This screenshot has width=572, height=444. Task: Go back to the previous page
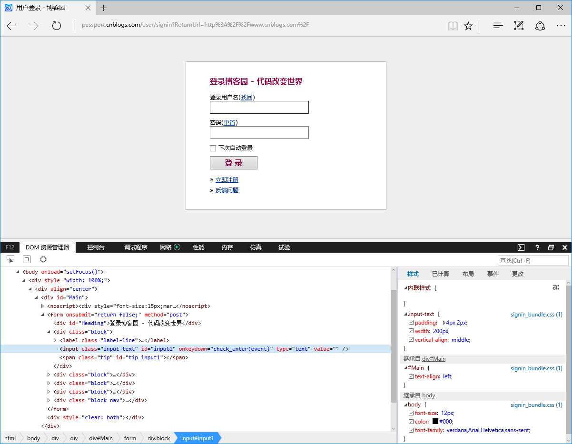coord(11,26)
